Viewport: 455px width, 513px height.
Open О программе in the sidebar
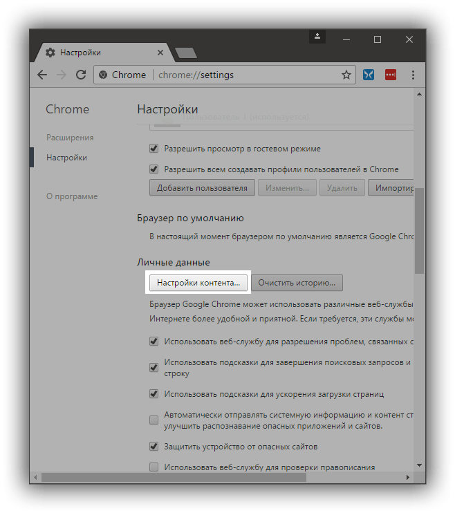click(72, 196)
